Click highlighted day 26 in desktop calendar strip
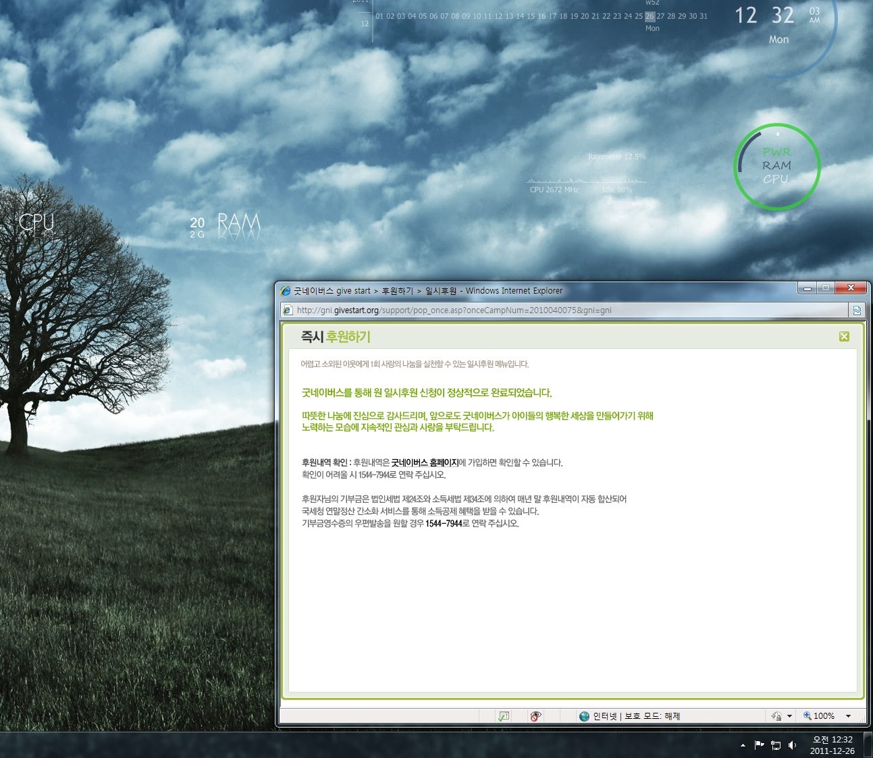The height and width of the screenshot is (758, 873). click(x=650, y=16)
